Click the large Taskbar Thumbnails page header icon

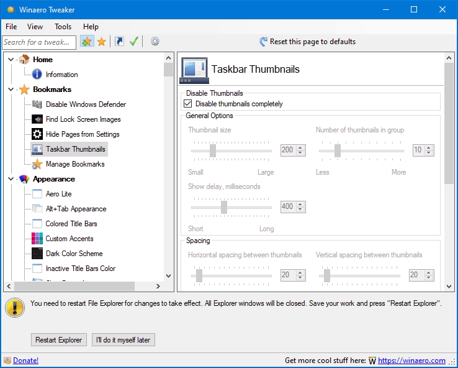(194, 70)
